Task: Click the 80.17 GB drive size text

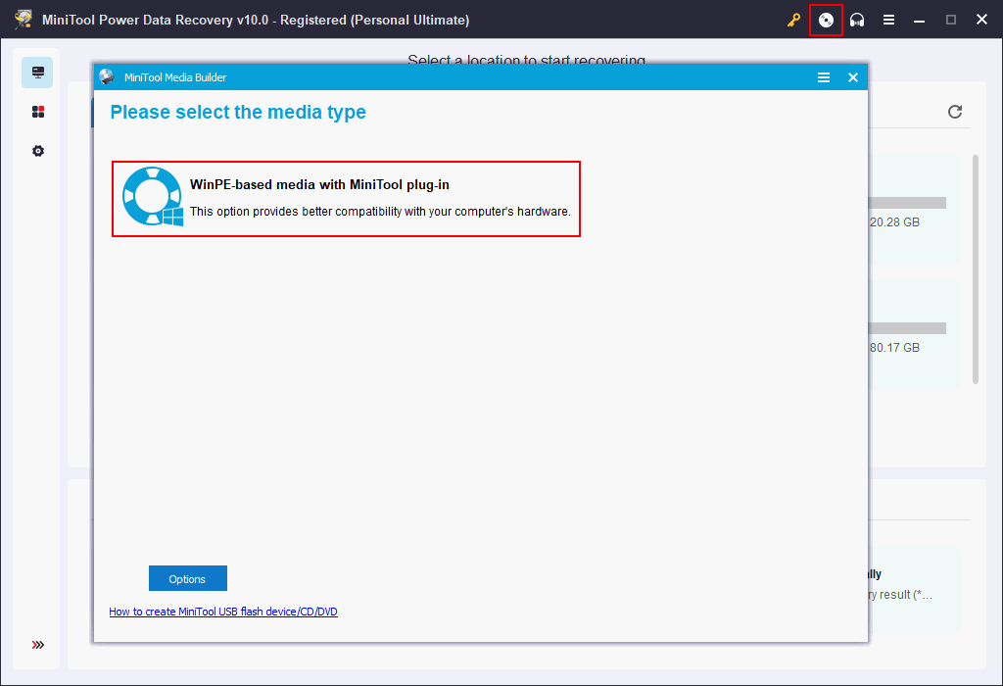Action: (x=895, y=348)
